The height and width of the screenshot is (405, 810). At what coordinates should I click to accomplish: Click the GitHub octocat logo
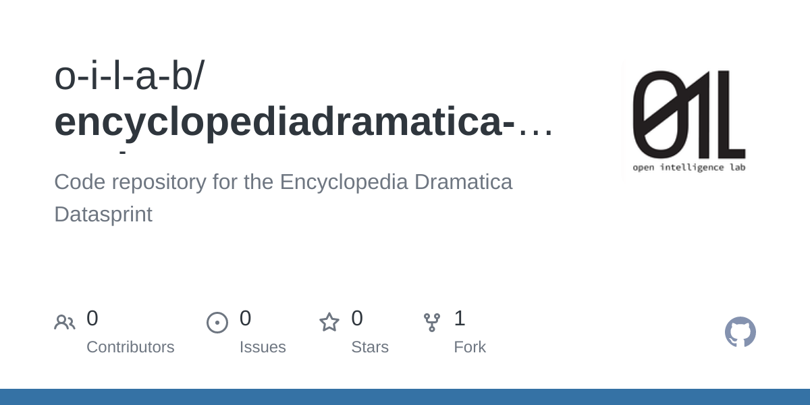point(740,332)
